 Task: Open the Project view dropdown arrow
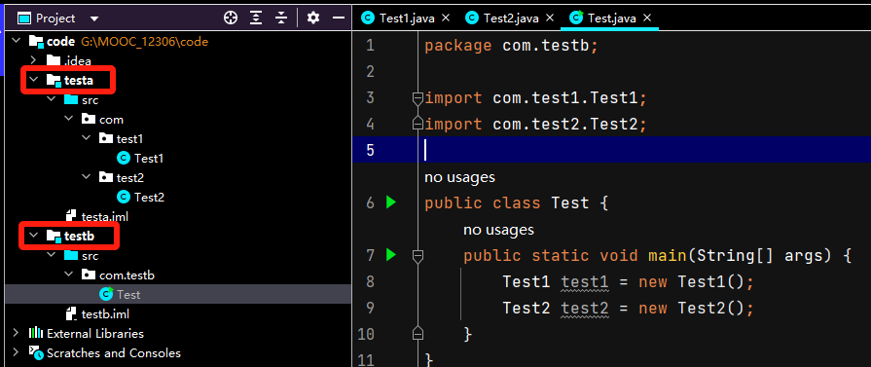94,18
